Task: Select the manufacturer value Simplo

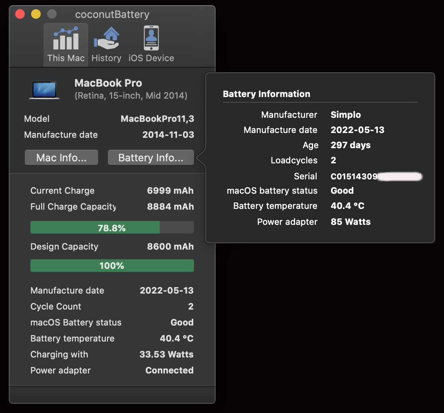Action: coord(346,115)
